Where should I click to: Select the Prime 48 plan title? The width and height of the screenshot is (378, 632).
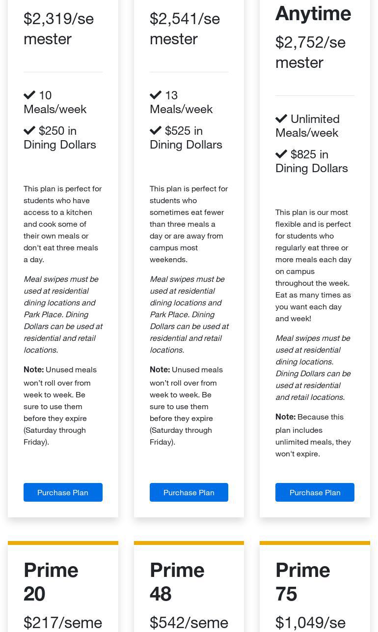click(x=177, y=582)
